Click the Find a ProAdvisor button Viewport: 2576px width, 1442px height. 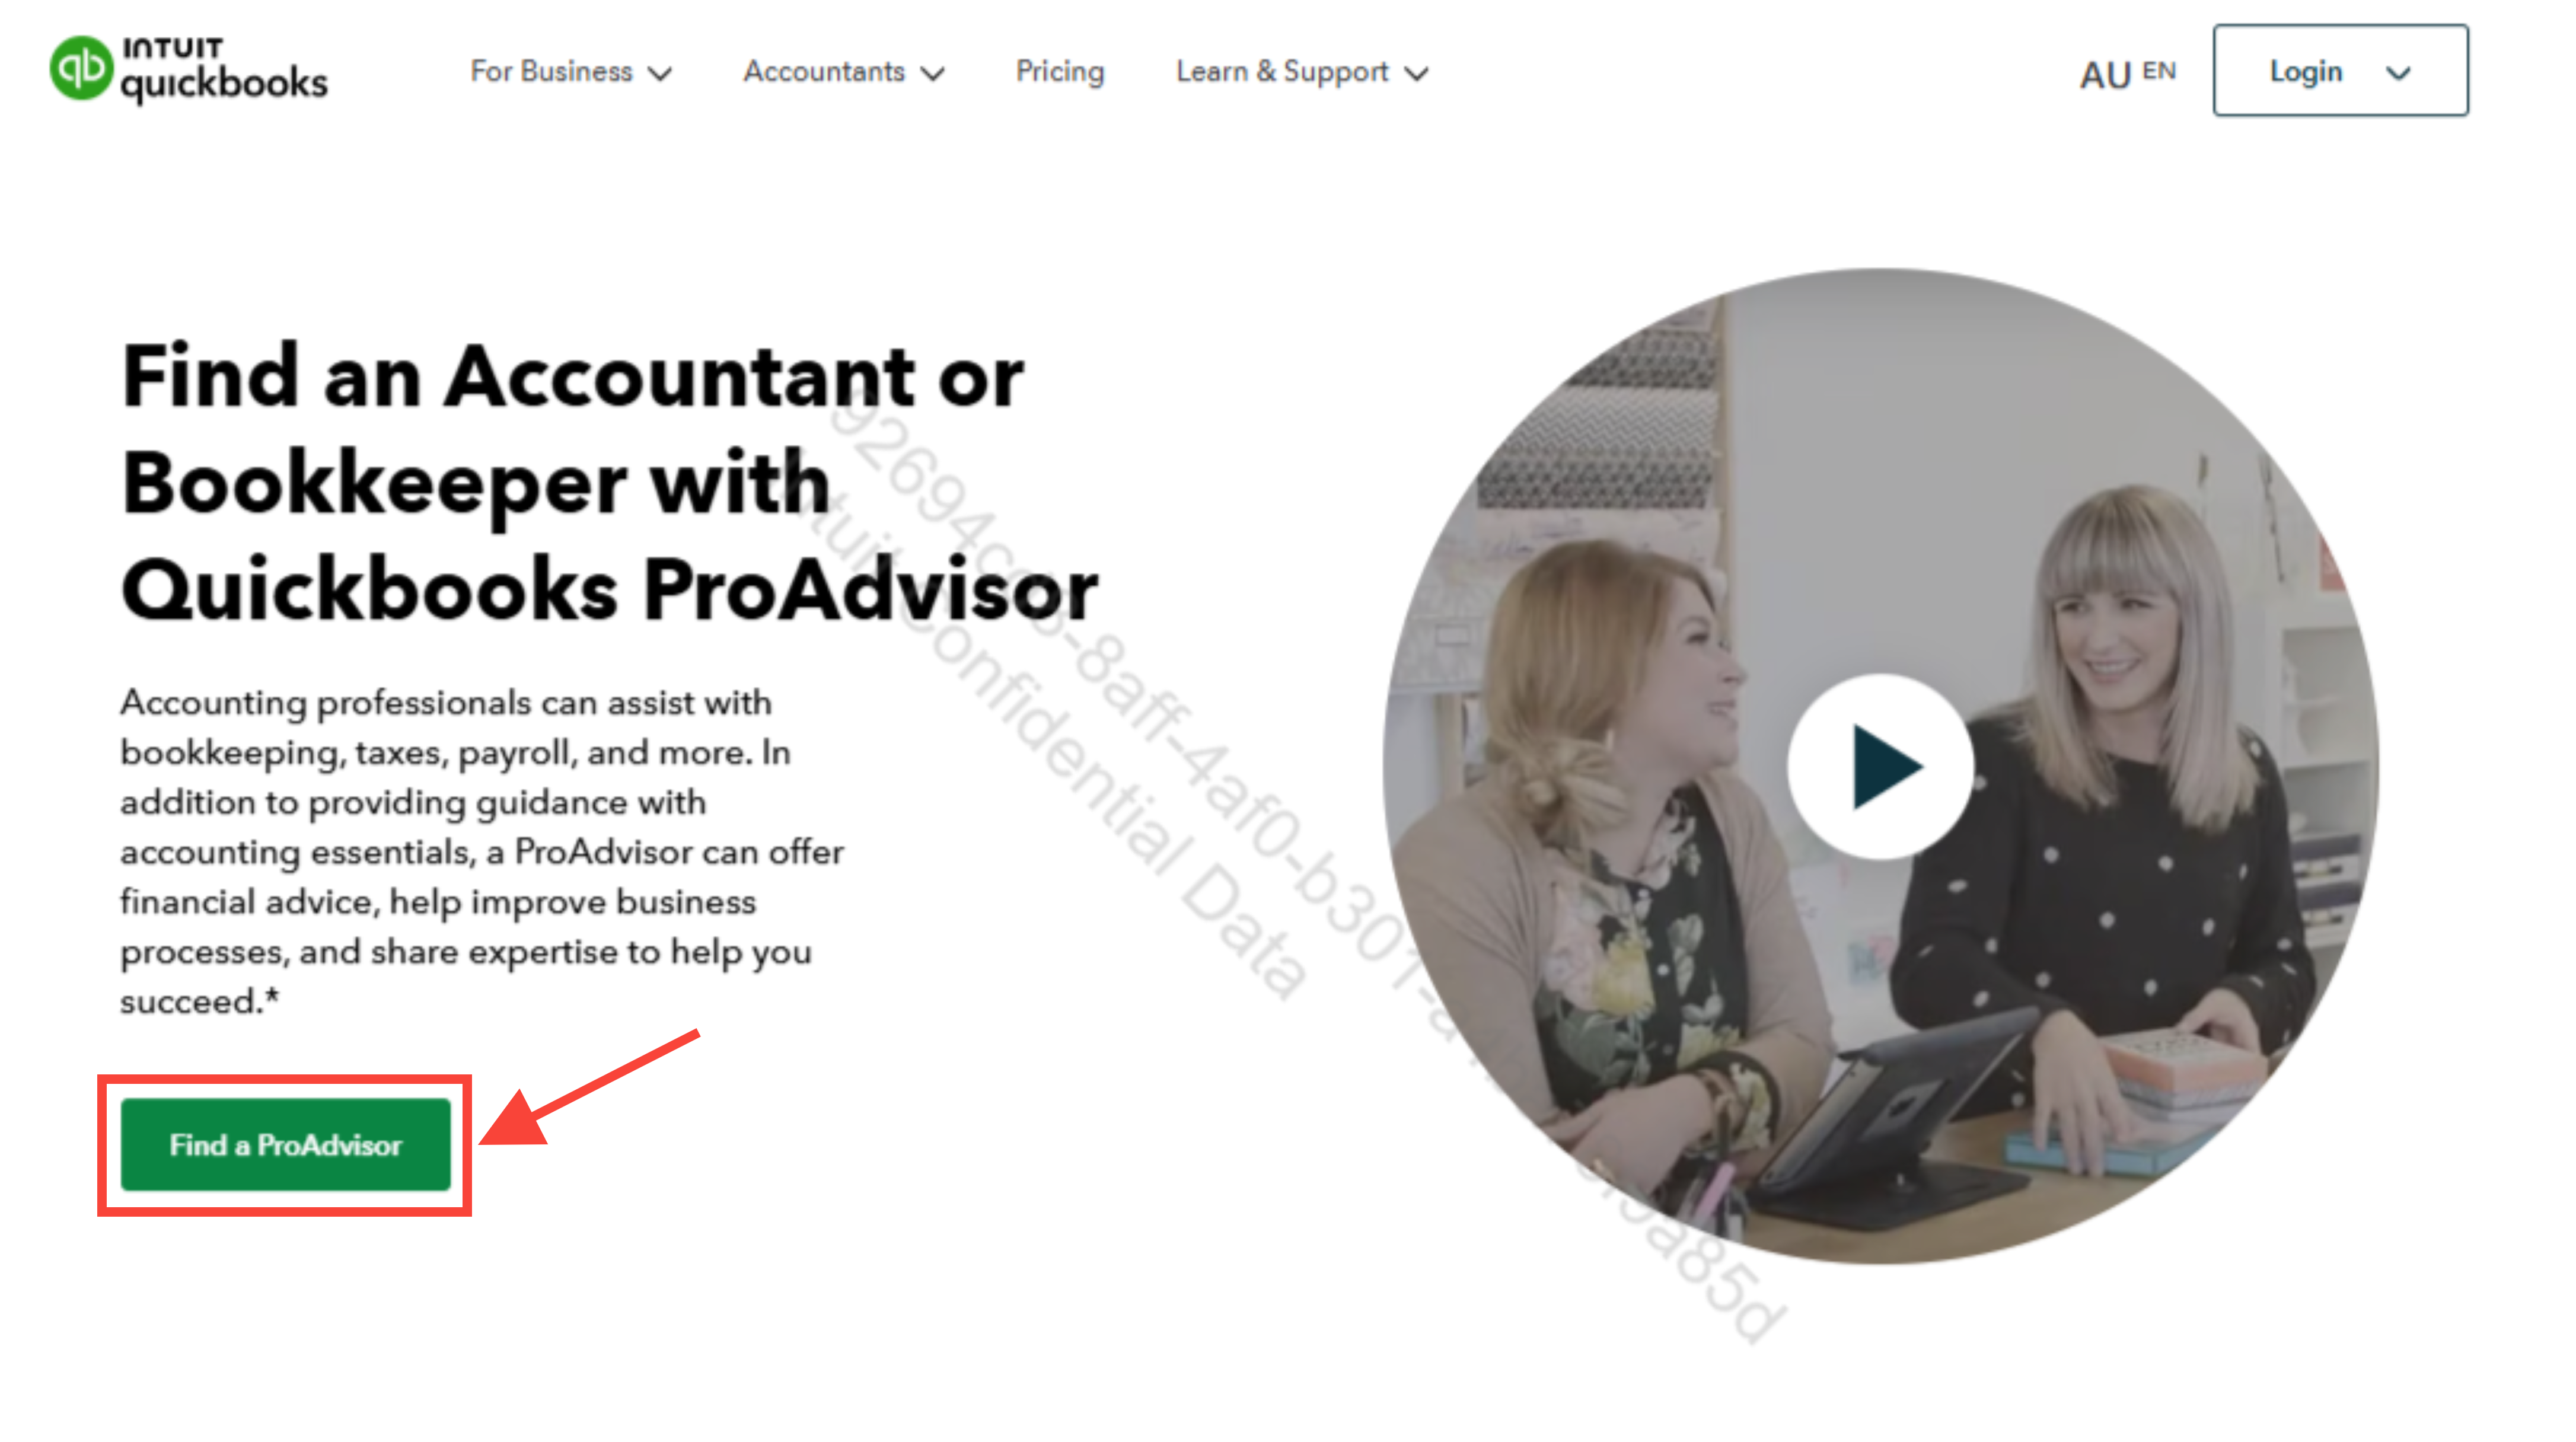[285, 1145]
